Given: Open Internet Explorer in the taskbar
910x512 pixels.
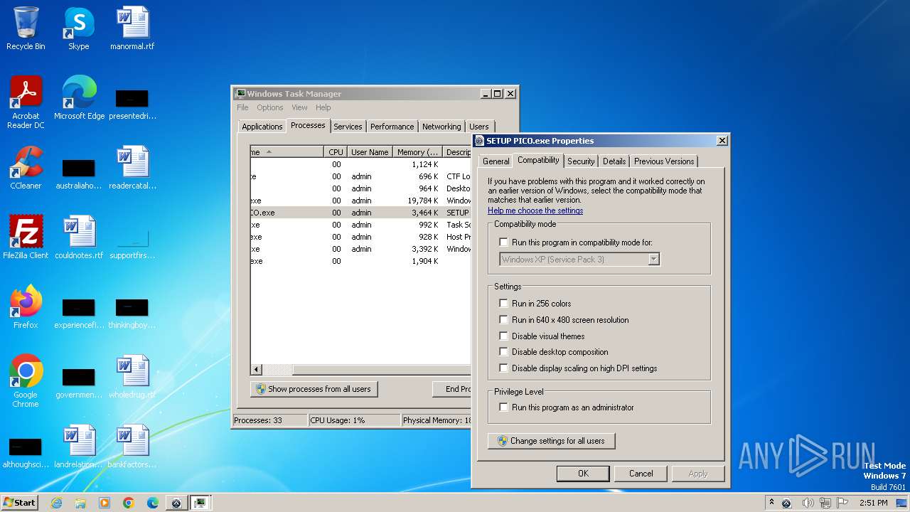Looking at the screenshot, I should (56, 503).
